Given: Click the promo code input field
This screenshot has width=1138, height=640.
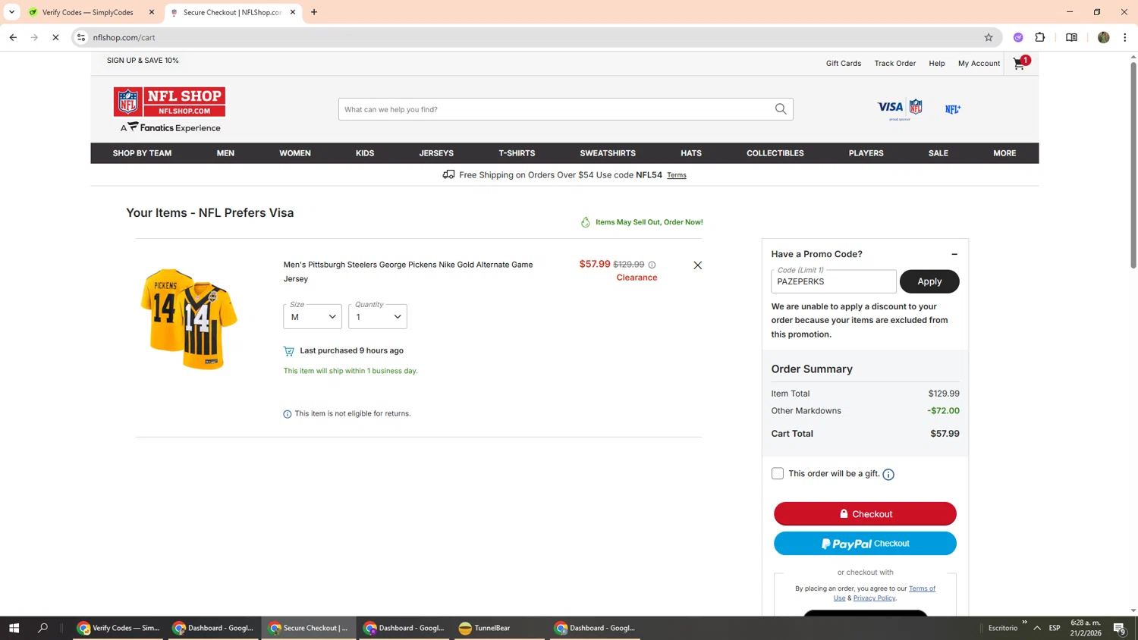Looking at the screenshot, I should coord(833,281).
